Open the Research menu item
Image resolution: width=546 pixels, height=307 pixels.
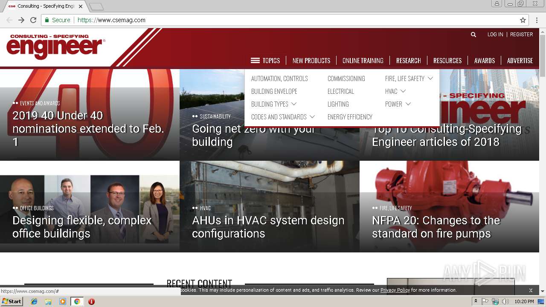409,61
